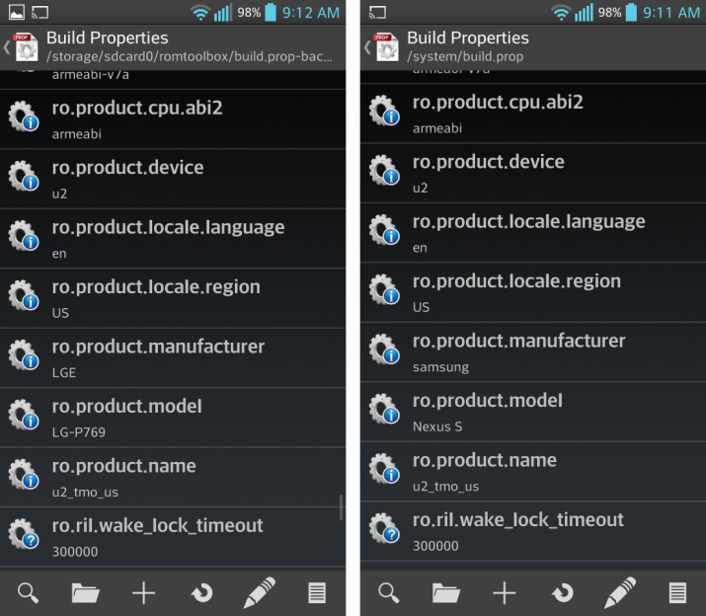
Task: Tap the search icon in the right screen toolbar
Action: pos(389,592)
